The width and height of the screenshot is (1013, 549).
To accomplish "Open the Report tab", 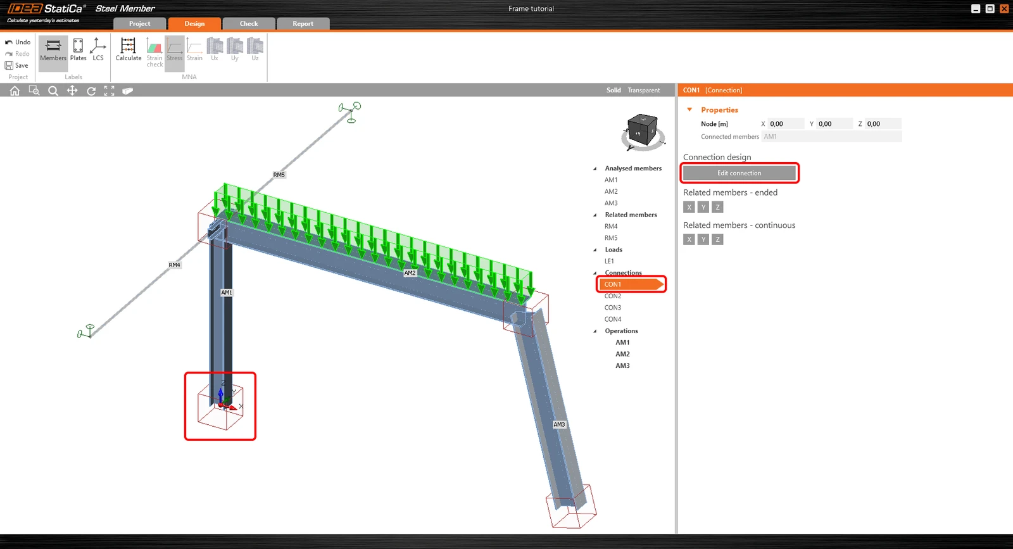I will 303,23.
